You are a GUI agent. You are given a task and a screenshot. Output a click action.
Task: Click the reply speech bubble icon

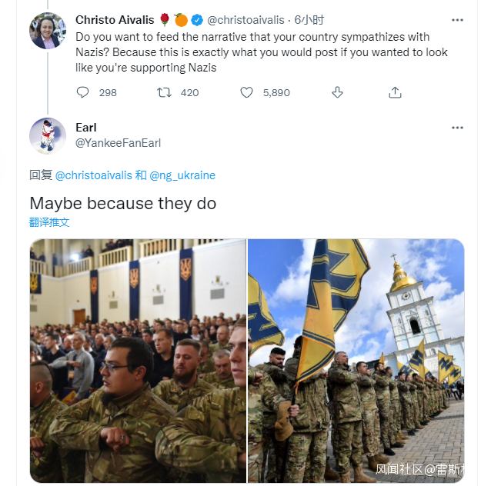tap(82, 92)
